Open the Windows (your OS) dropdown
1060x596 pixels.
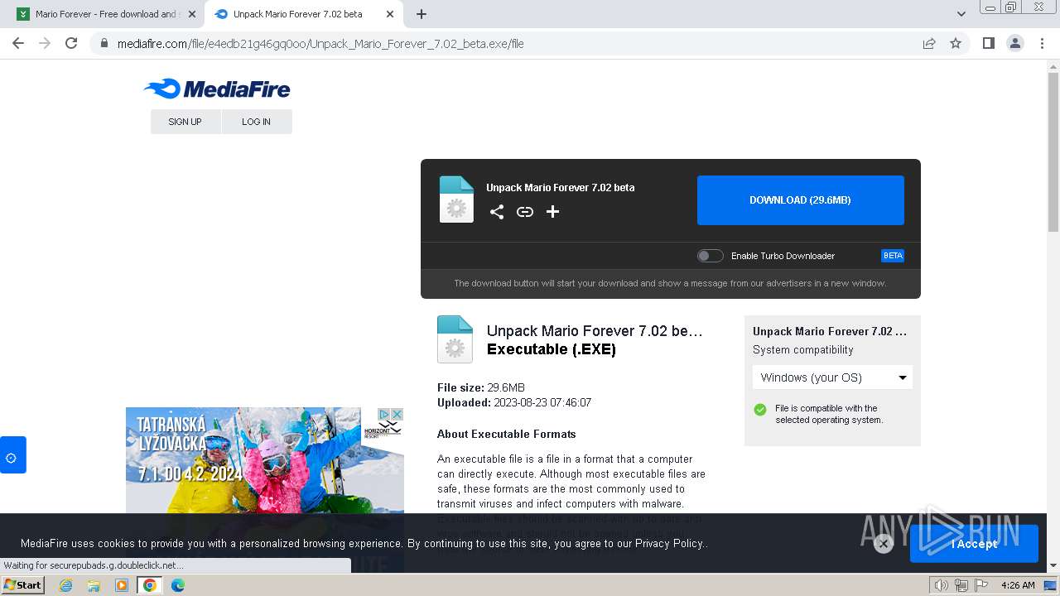click(832, 377)
